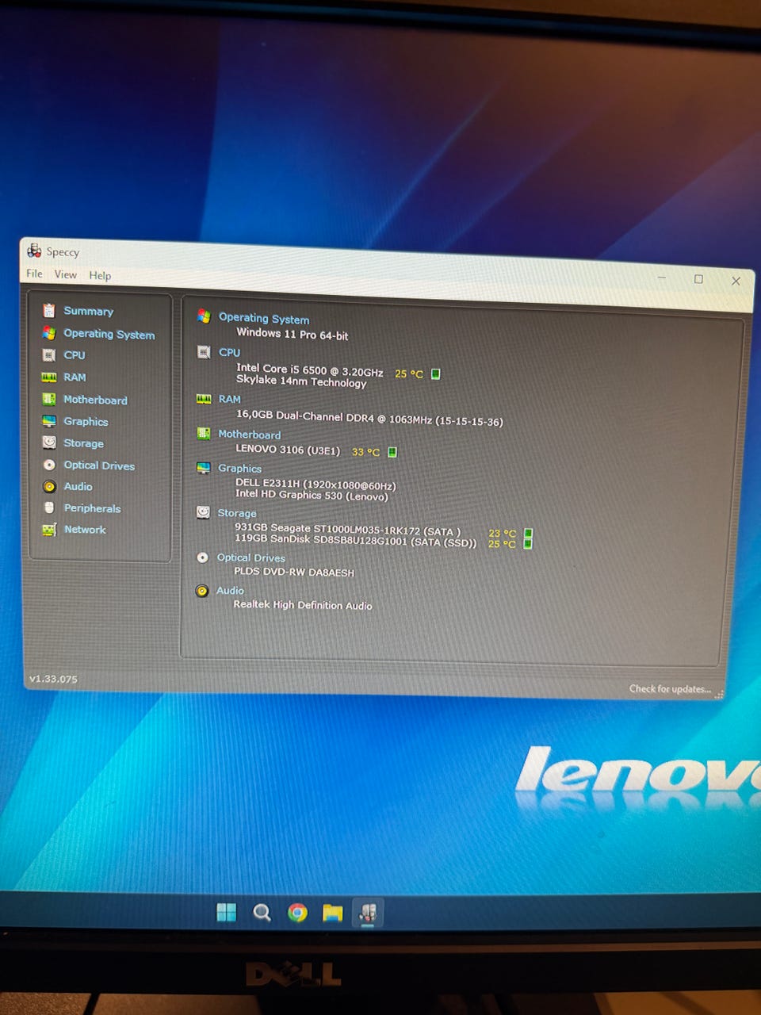
Task: Click the Graphics icon in summary pane
Action: coord(204,467)
